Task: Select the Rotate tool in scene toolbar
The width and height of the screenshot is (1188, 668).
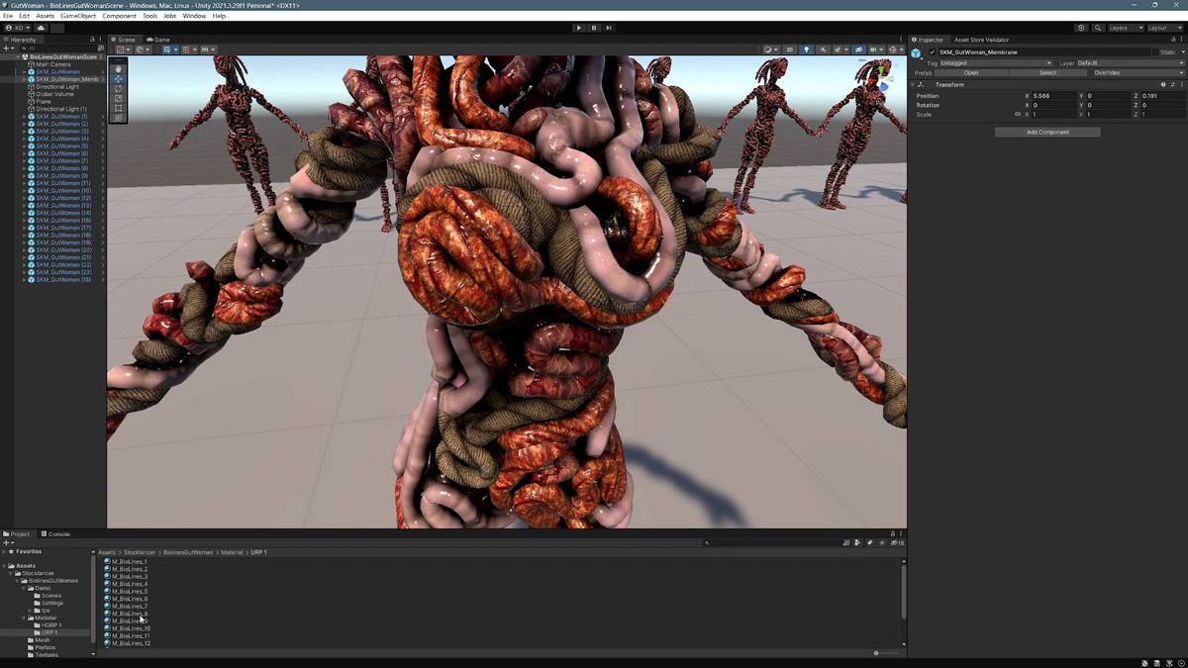Action: [x=119, y=88]
